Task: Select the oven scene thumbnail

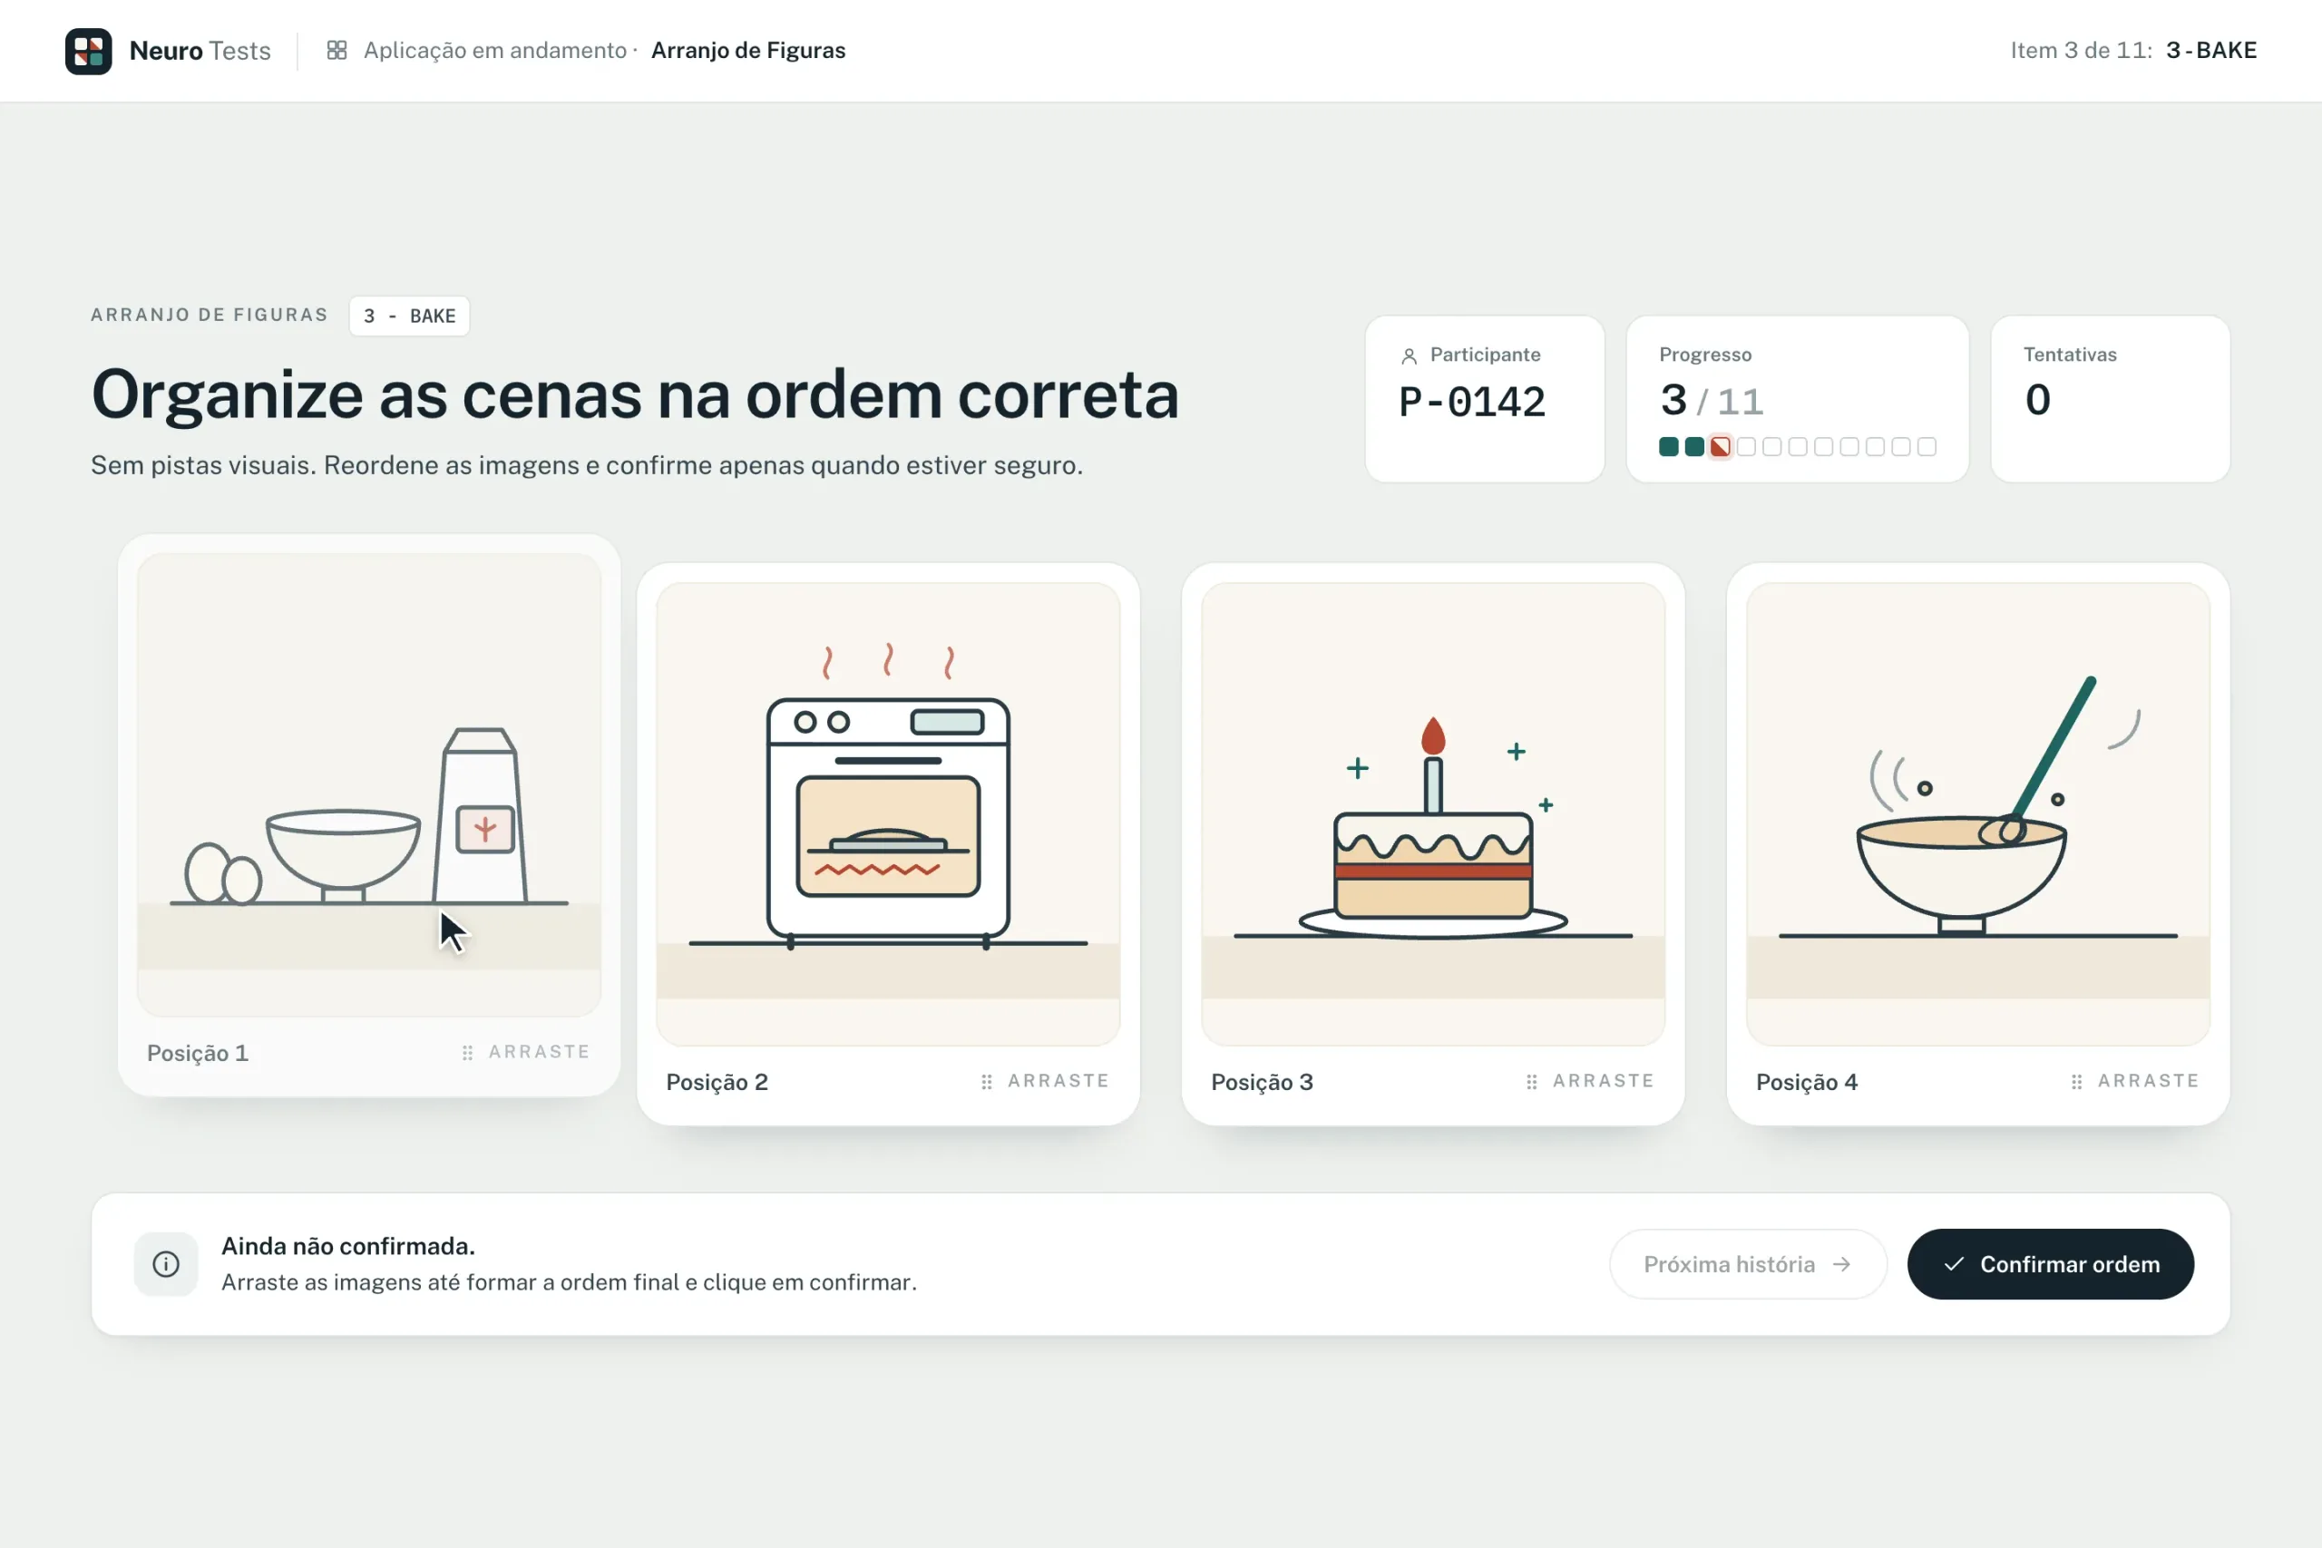Action: tap(888, 813)
